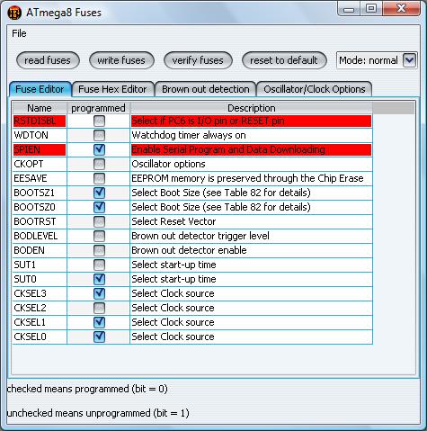Image resolution: width=427 pixels, height=431 pixels.
Task: Open the Brown out detection tab
Action: (x=206, y=89)
